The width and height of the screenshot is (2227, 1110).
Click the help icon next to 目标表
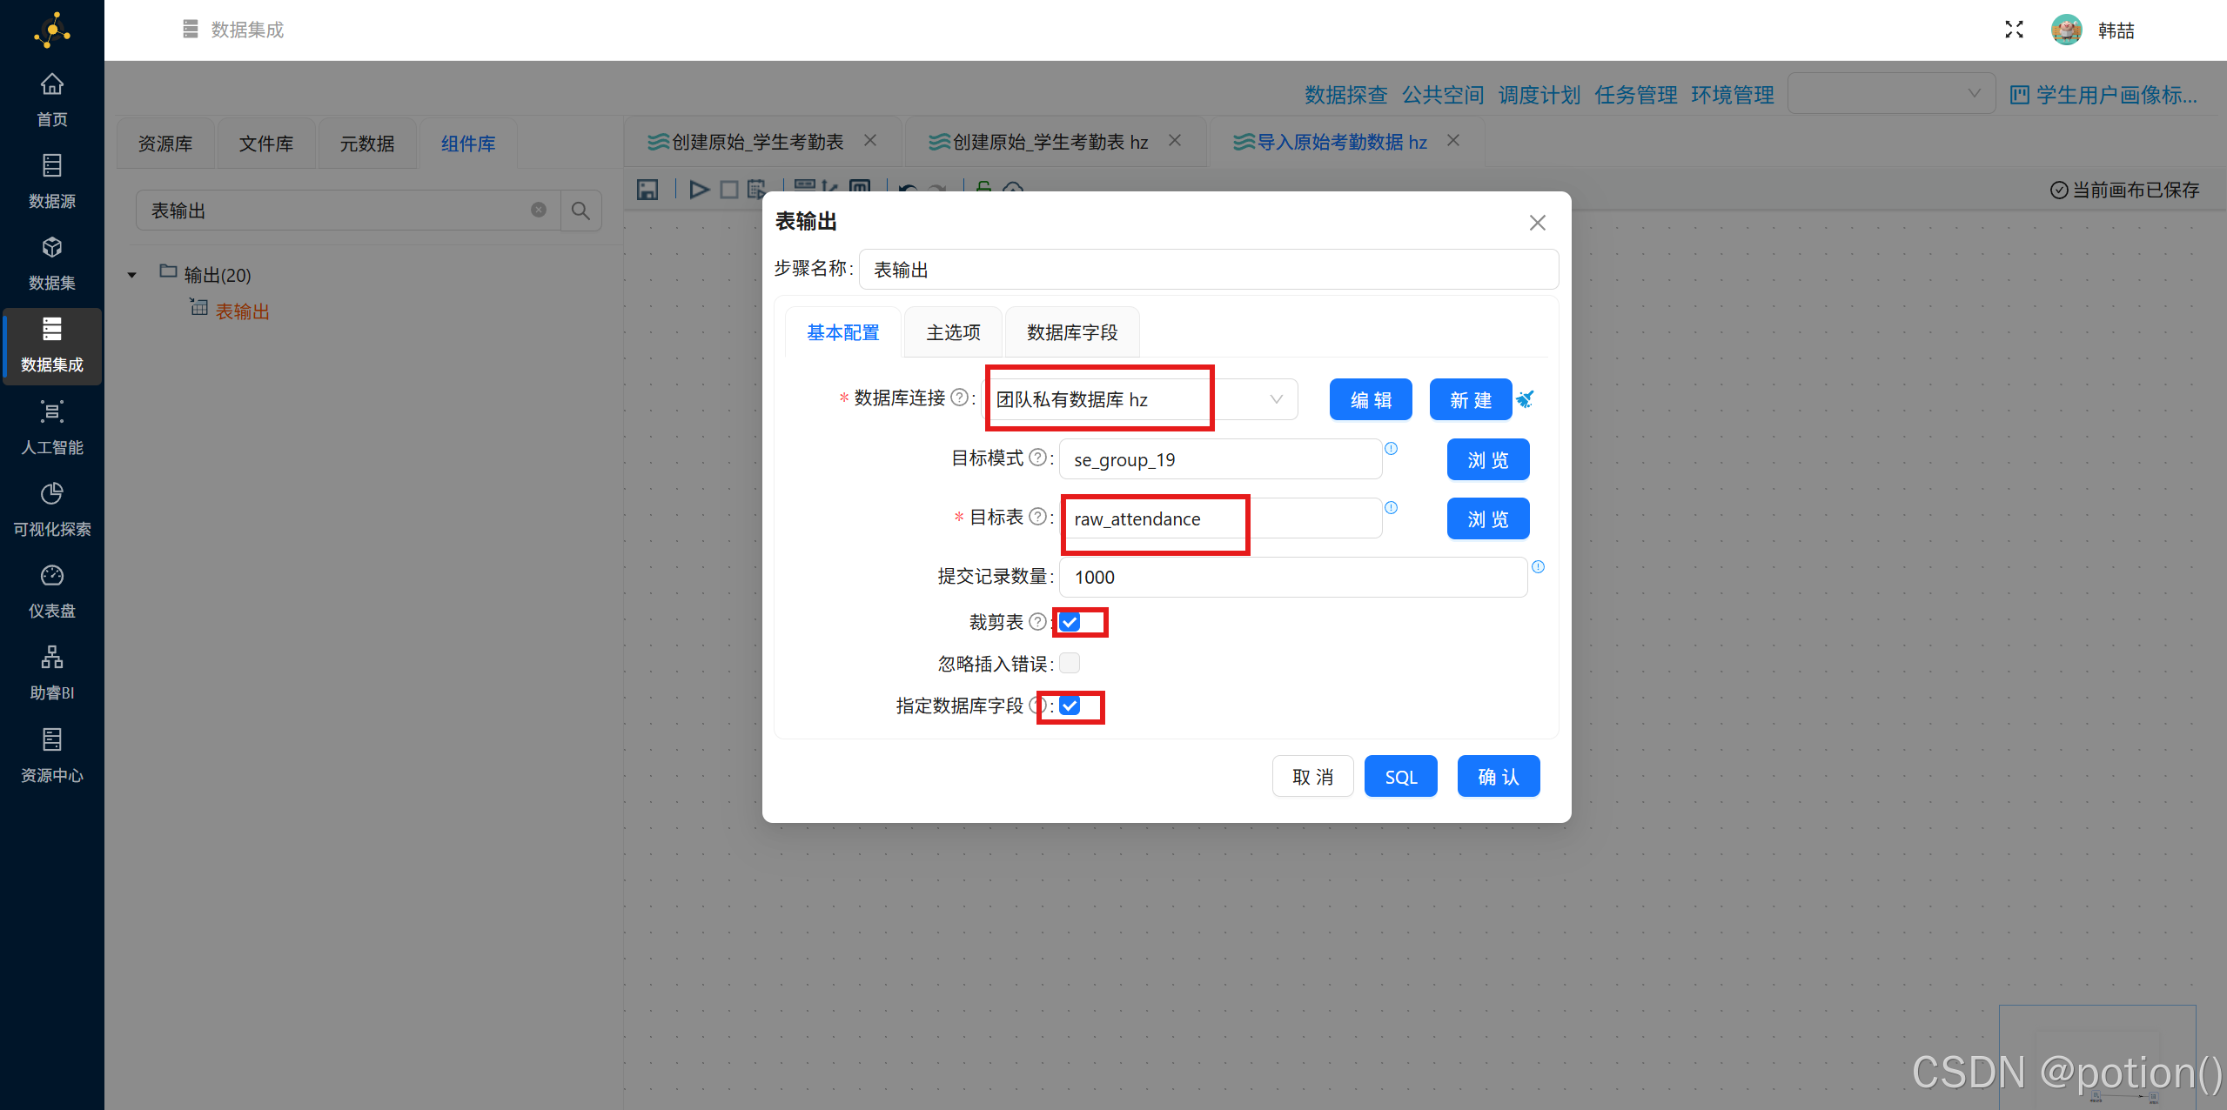tap(1037, 517)
